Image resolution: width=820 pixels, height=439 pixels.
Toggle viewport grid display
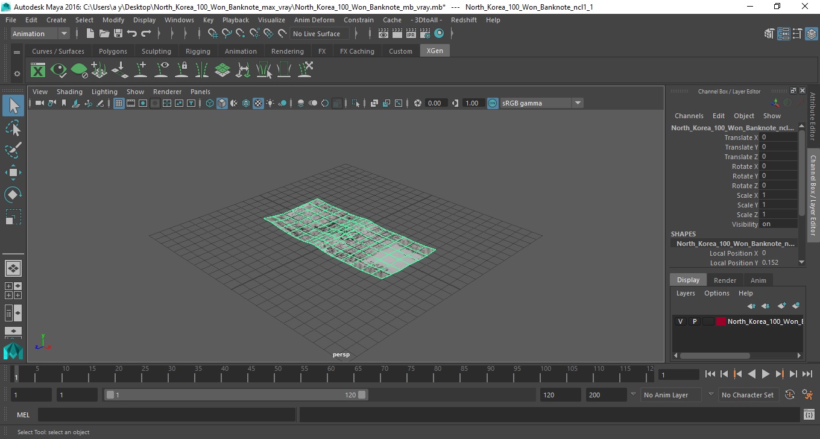[119, 103]
